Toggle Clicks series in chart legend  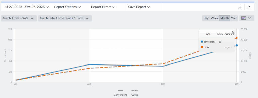click(x=135, y=93)
